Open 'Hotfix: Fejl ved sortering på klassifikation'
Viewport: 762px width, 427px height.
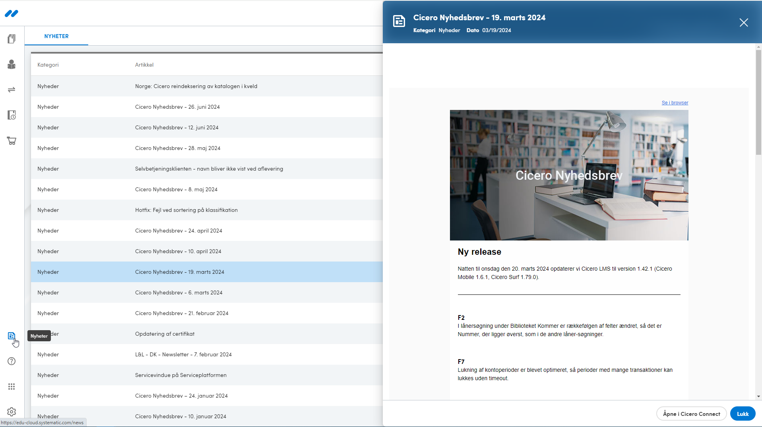pyautogui.click(x=207, y=210)
